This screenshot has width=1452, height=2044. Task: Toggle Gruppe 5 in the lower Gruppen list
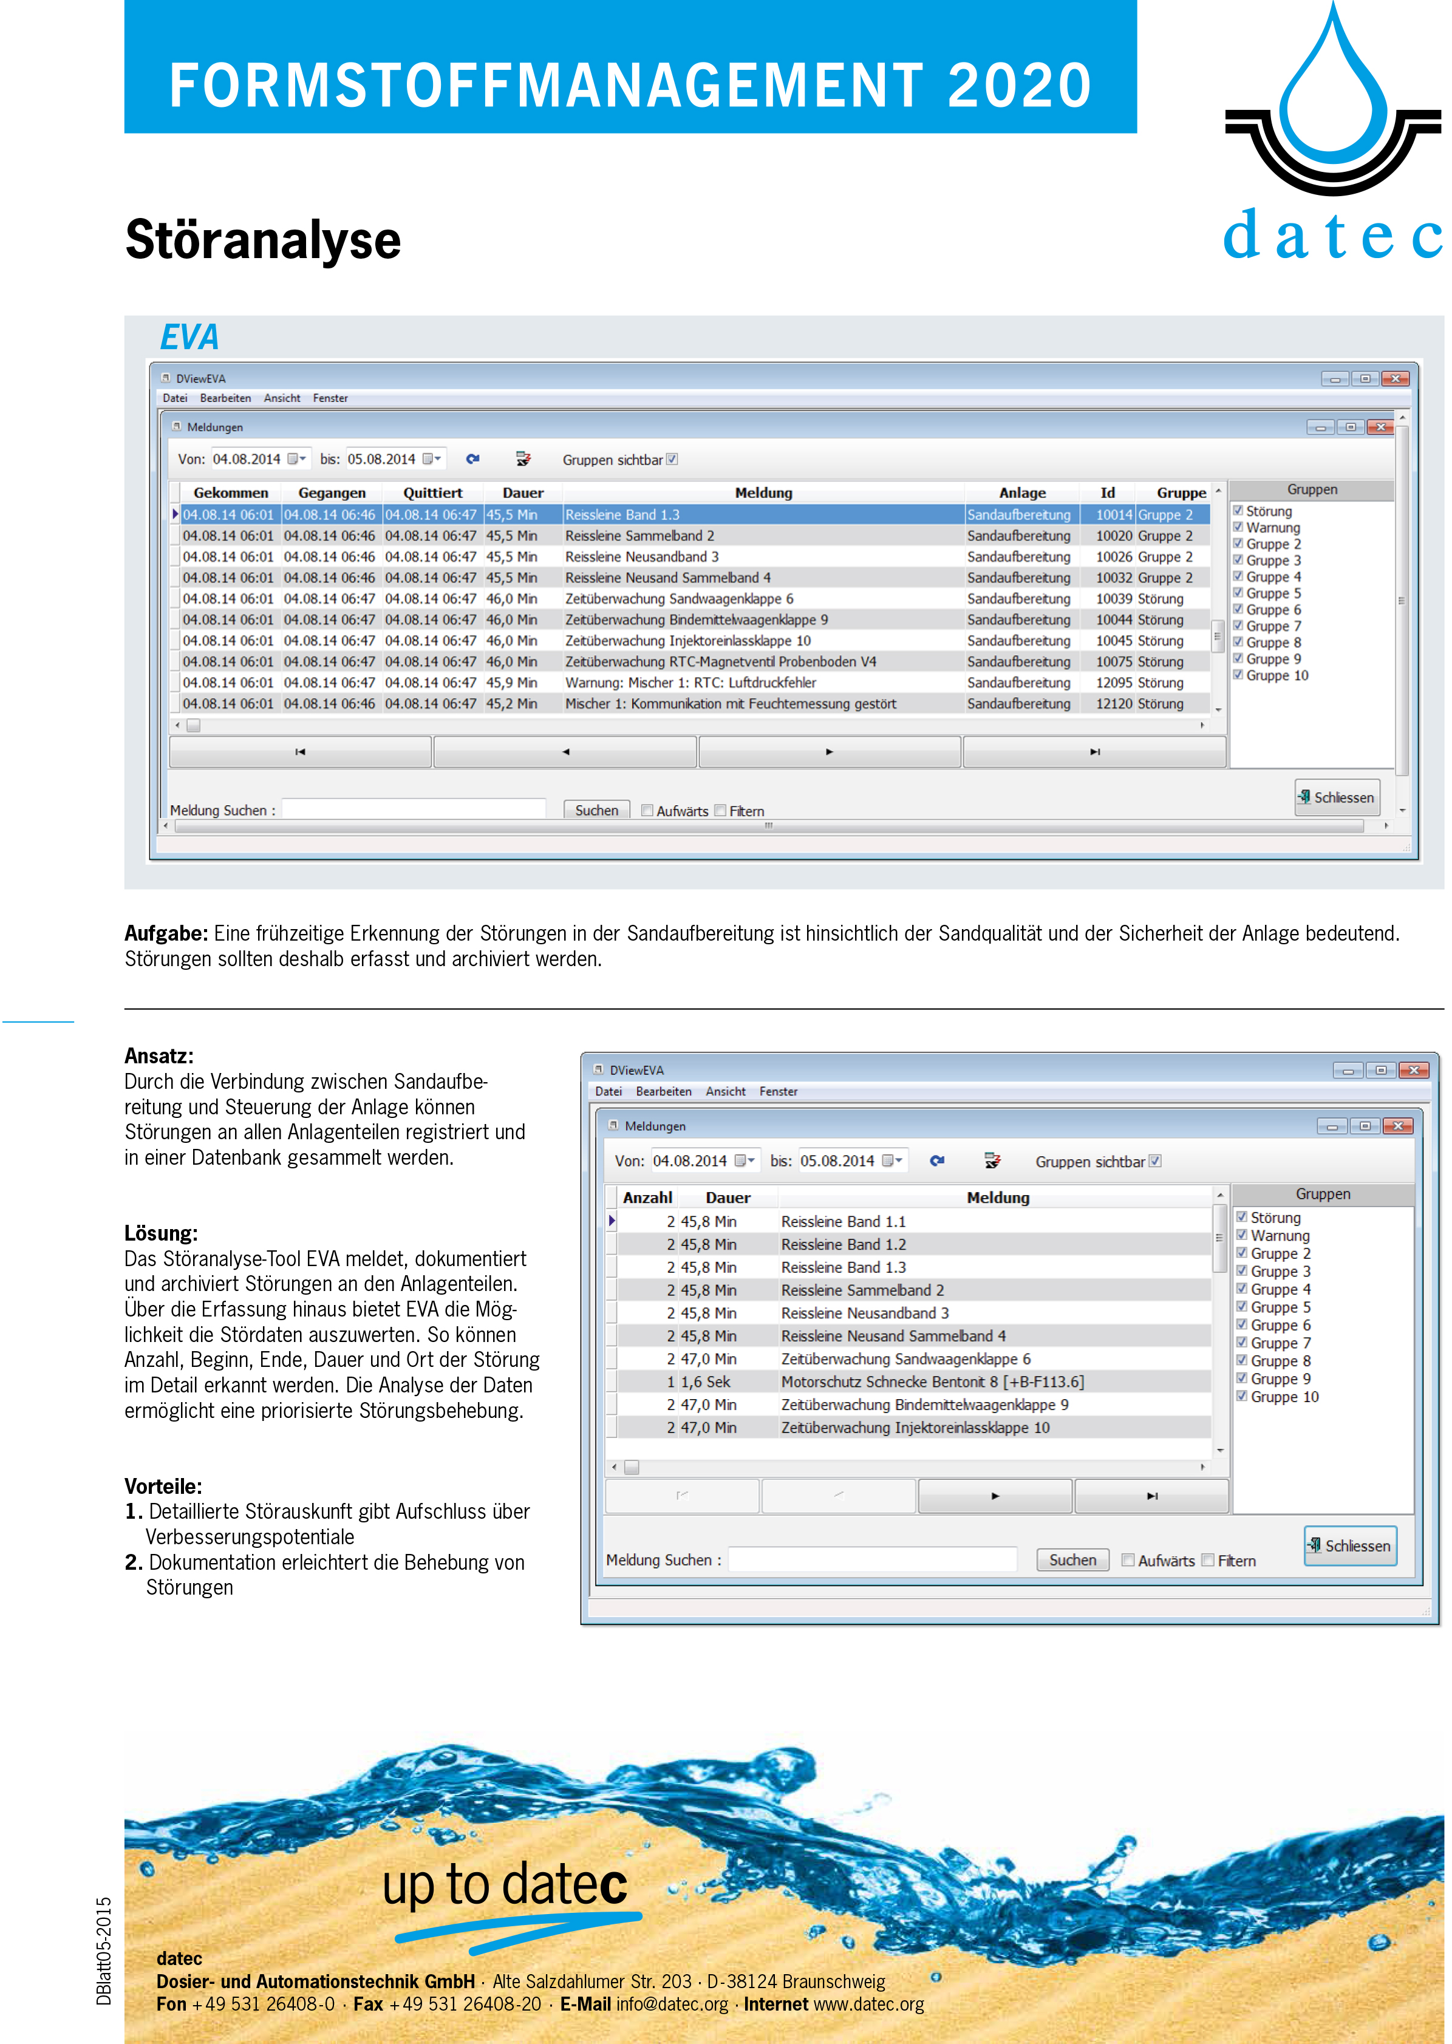pyautogui.click(x=1242, y=1307)
